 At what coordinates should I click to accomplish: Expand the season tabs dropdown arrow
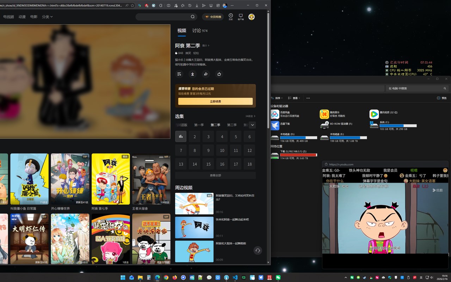tap(252, 125)
